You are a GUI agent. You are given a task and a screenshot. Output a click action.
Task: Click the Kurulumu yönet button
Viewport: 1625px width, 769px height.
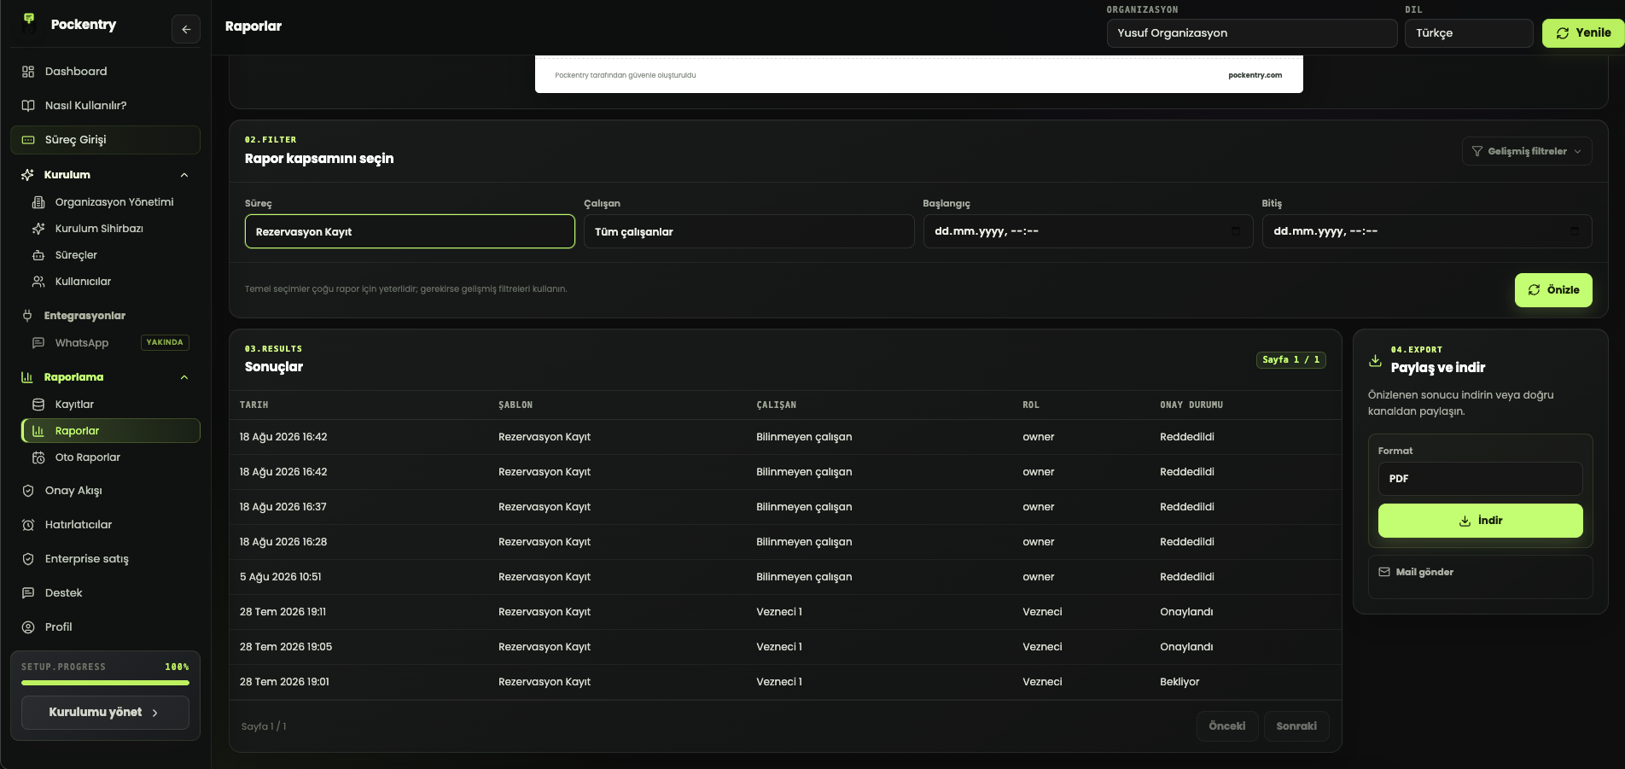(105, 713)
